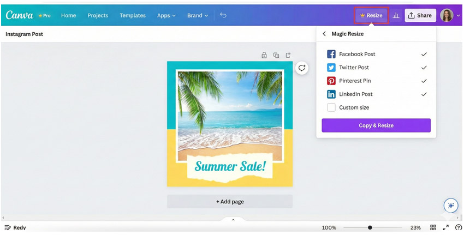Click the comment bubble icon beside the design
The height and width of the screenshot is (235, 464).
(x=302, y=68)
